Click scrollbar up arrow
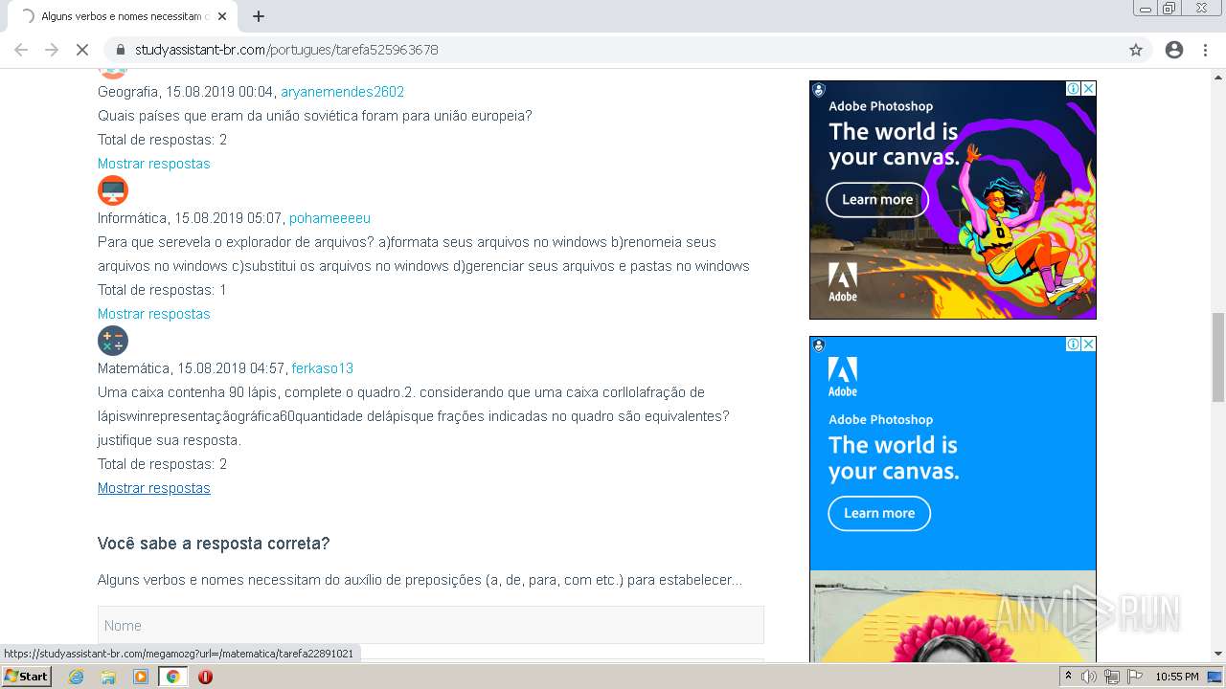1226x689 pixels. [x=1218, y=76]
